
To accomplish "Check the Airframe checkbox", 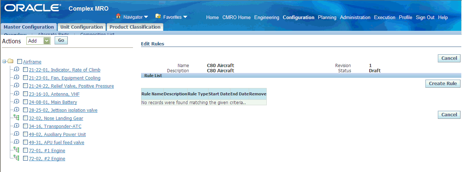I will pos(20,62).
